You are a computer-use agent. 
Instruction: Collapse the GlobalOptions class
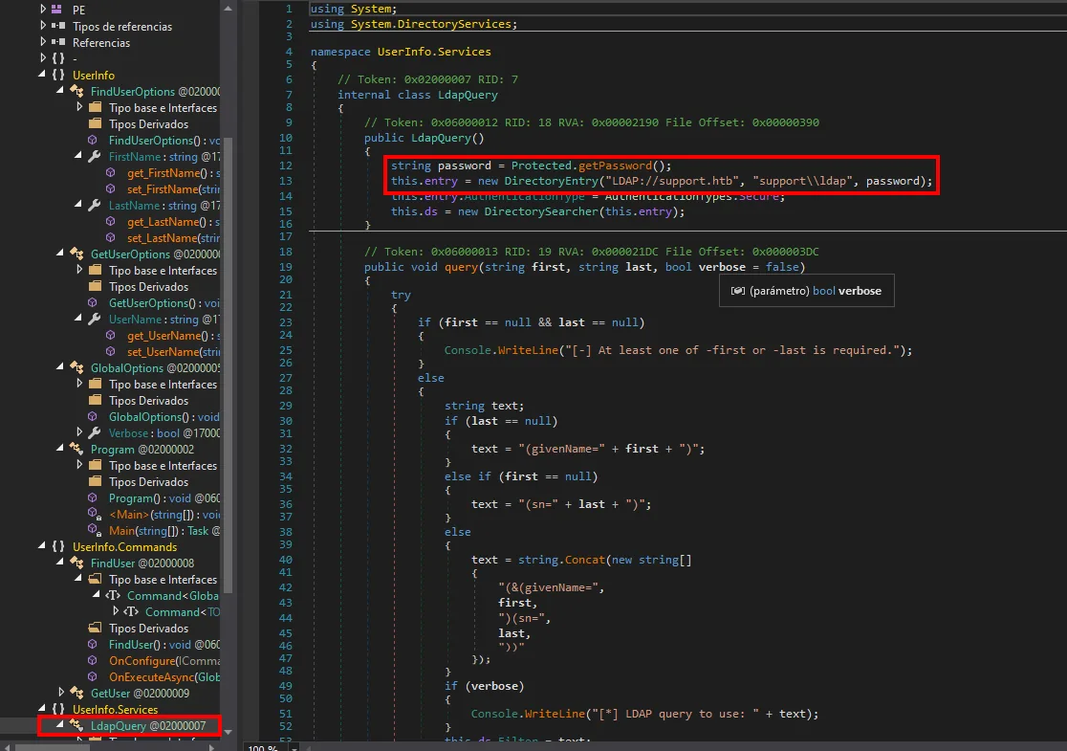[60, 367]
